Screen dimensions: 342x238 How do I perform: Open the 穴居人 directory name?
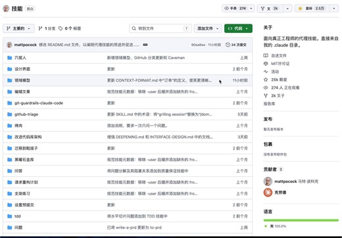coord(20,58)
